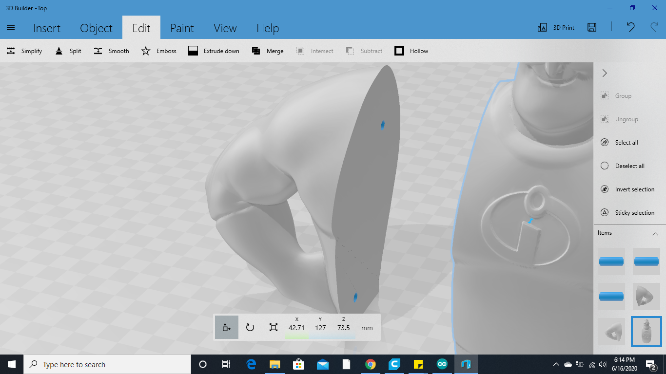
Task: Start a 3D Print
Action: click(557, 27)
